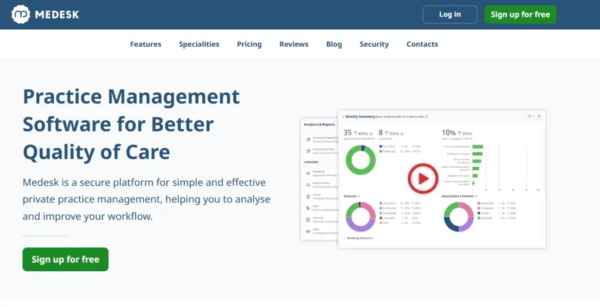Click the purple Confirmed legend swatch
Screen dimensions: 600x307
point(381,209)
